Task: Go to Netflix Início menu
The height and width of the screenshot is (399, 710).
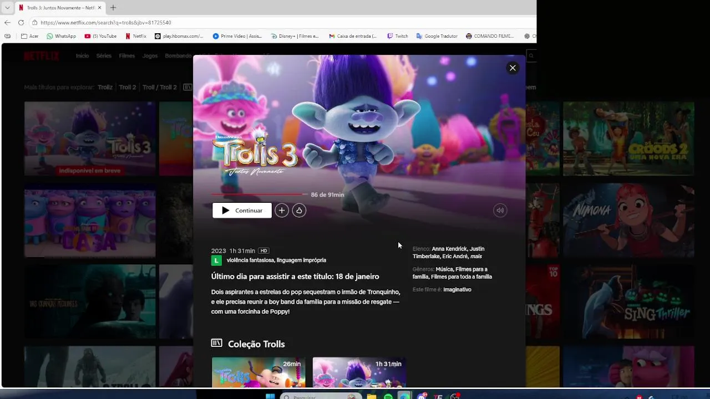Action: click(82, 56)
